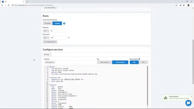Click the Ports section heading
Image resolution: width=194 pixels, height=109 pixels.
[x=46, y=16]
